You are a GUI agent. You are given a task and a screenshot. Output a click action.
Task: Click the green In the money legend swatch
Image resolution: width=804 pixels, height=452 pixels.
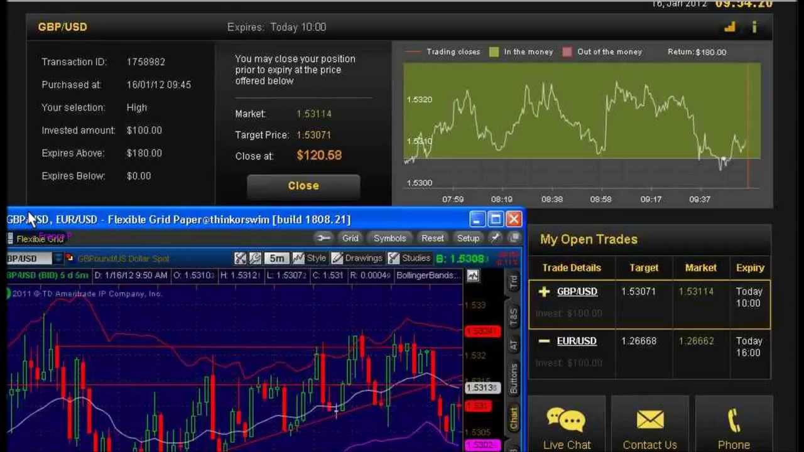(x=494, y=51)
